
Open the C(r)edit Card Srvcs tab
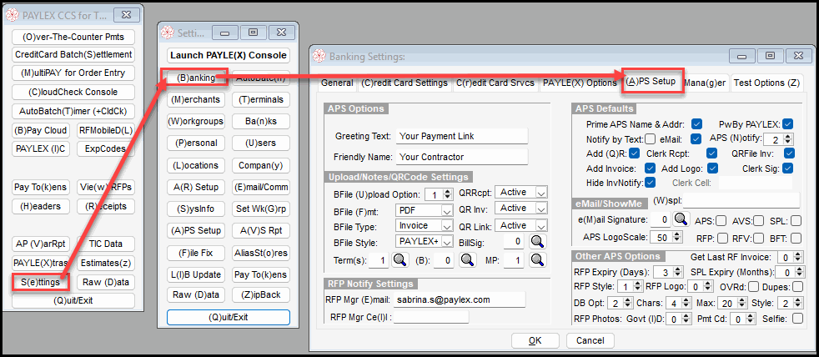click(x=495, y=83)
